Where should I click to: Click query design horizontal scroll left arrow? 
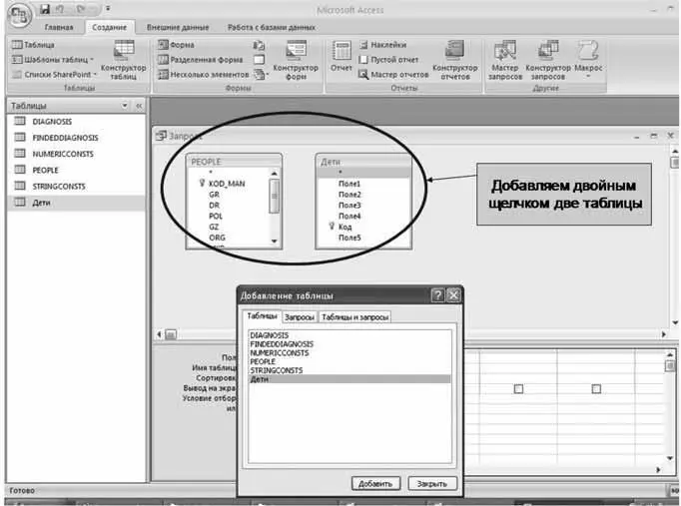coord(159,334)
